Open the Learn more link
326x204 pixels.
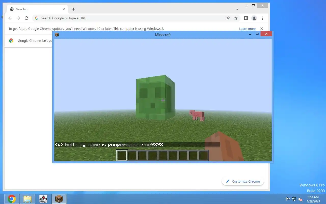247,29
